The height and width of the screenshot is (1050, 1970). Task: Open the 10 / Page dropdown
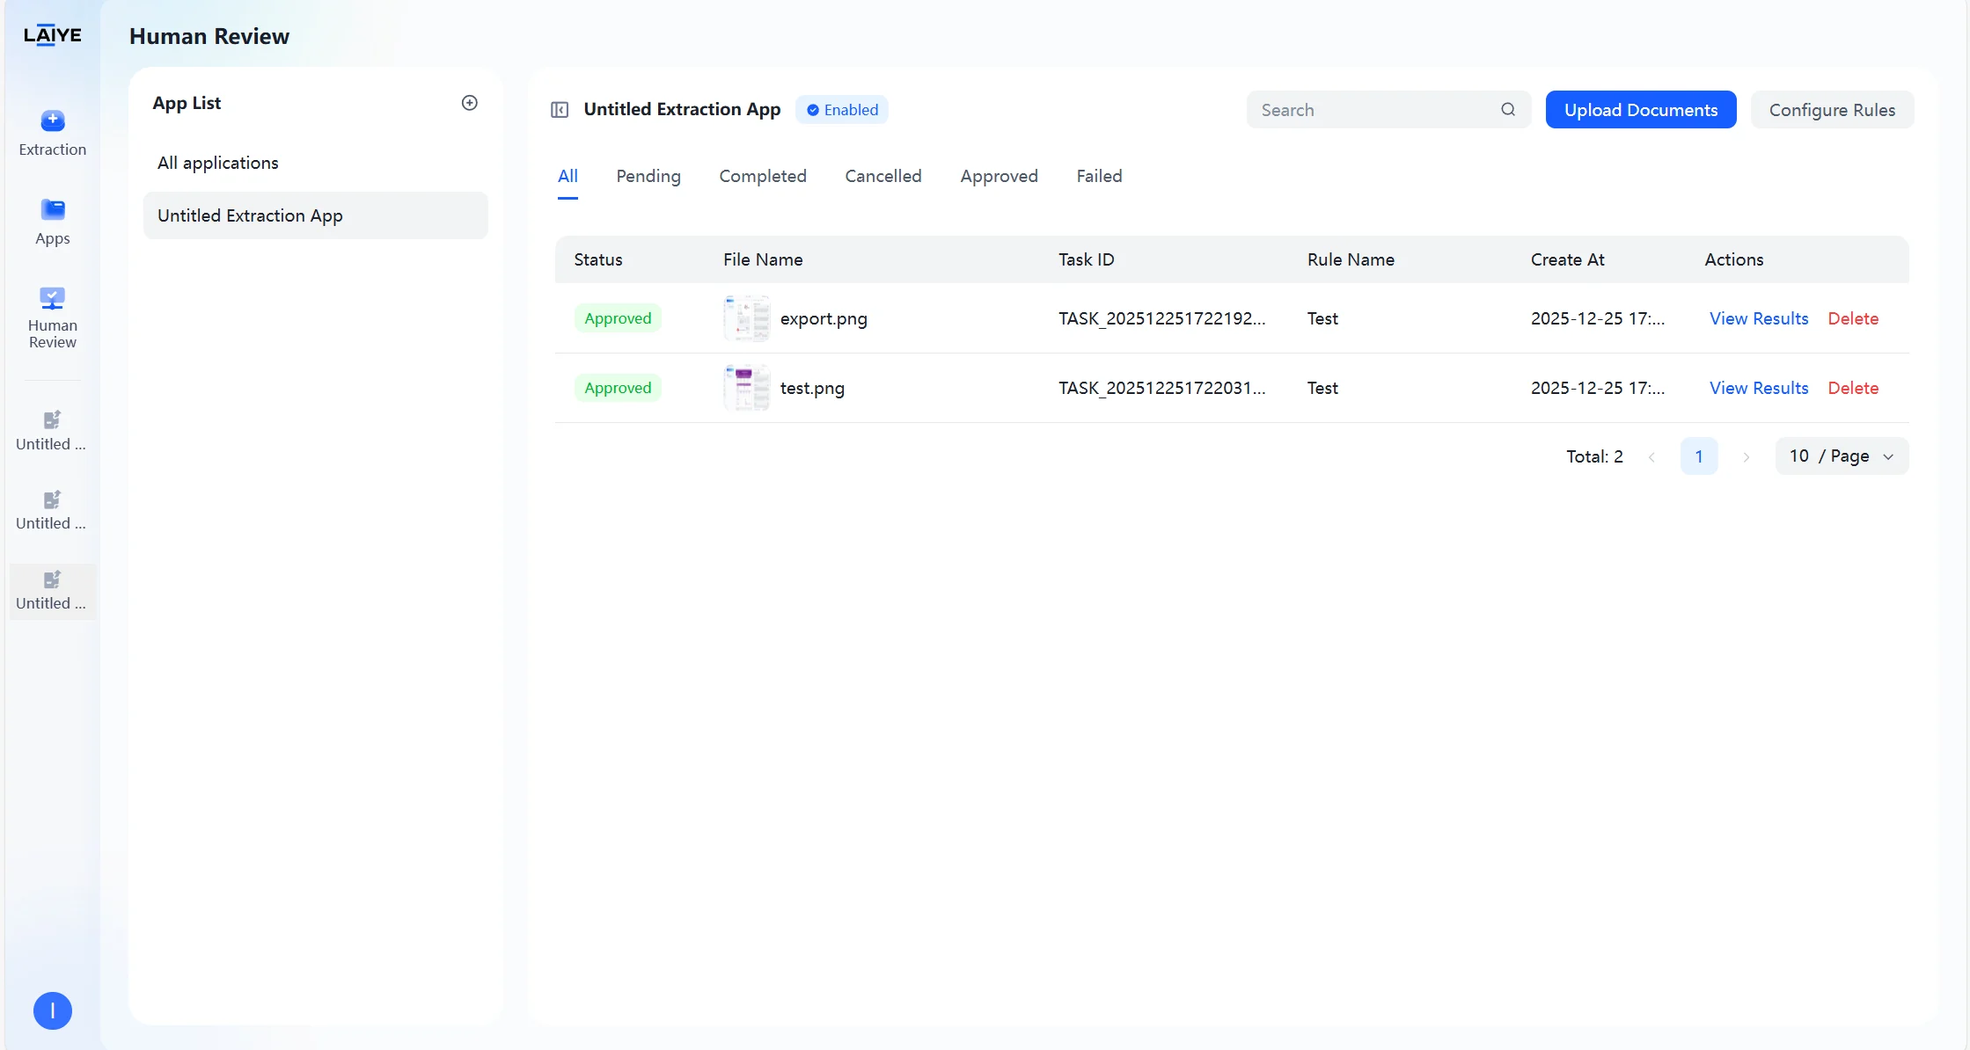tap(1842, 456)
